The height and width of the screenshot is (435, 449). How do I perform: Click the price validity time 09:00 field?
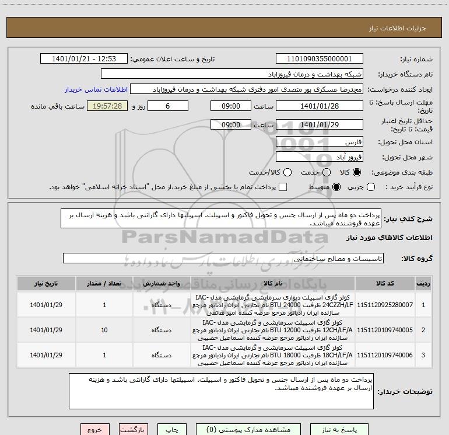click(231, 125)
